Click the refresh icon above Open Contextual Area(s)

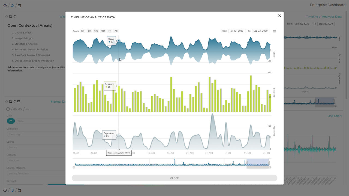[x=14, y=16]
